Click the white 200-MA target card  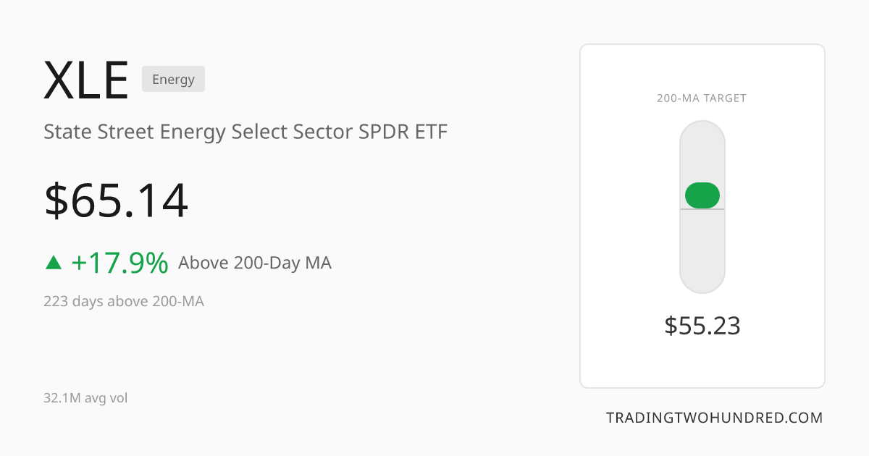702,216
